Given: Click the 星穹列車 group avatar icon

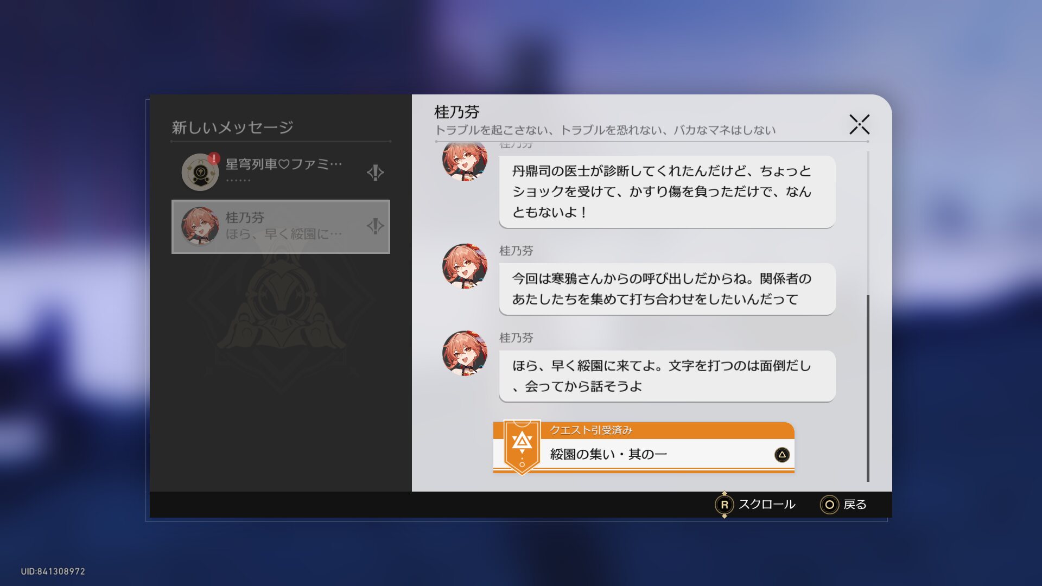Looking at the screenshot, I should click(200, 172).
